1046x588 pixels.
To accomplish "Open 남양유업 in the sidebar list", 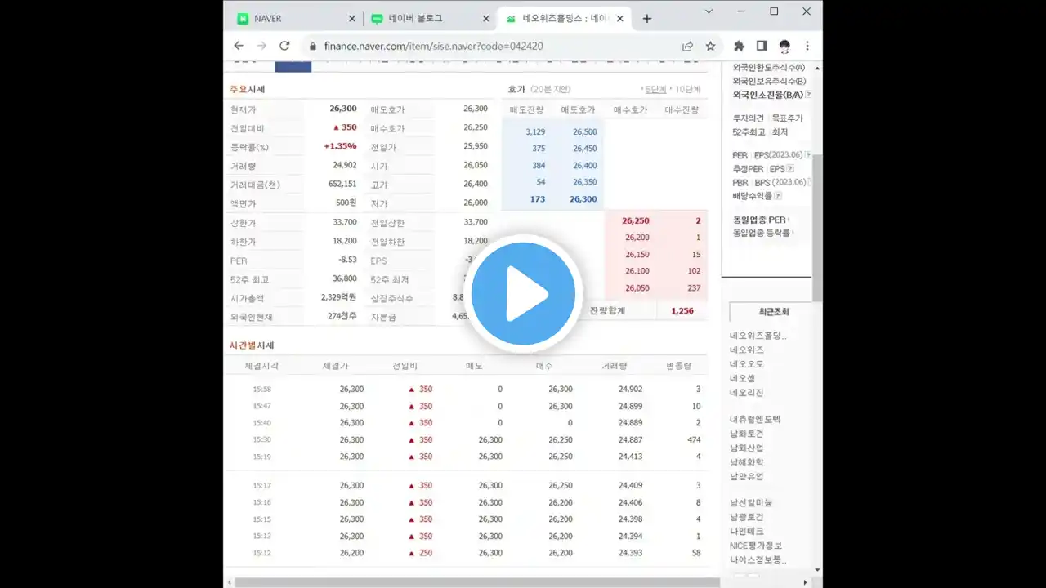I will pyautogui.click(x=746, y=476).
